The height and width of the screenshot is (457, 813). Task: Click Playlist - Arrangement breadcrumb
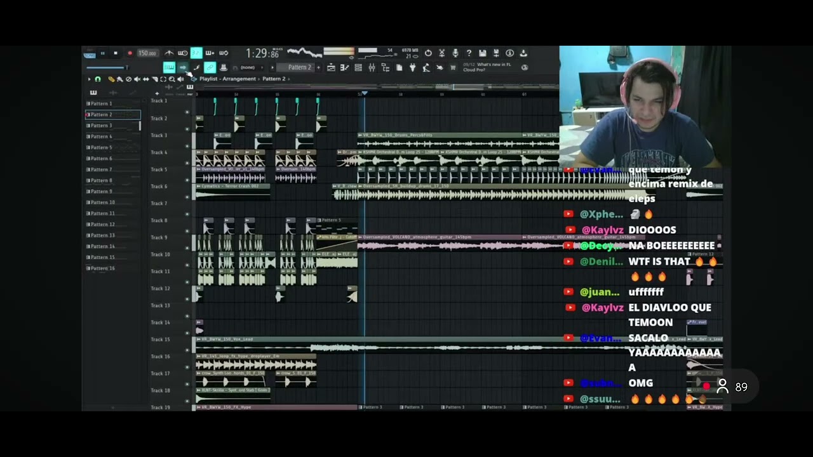tap(227, 79)
